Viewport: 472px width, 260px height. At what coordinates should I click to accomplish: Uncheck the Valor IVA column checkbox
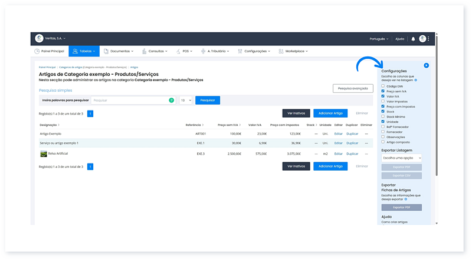coord(383,96)
